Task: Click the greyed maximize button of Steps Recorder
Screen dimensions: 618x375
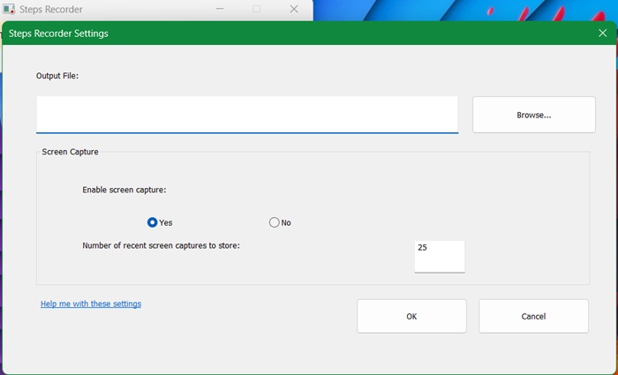Action: point(257,9)
